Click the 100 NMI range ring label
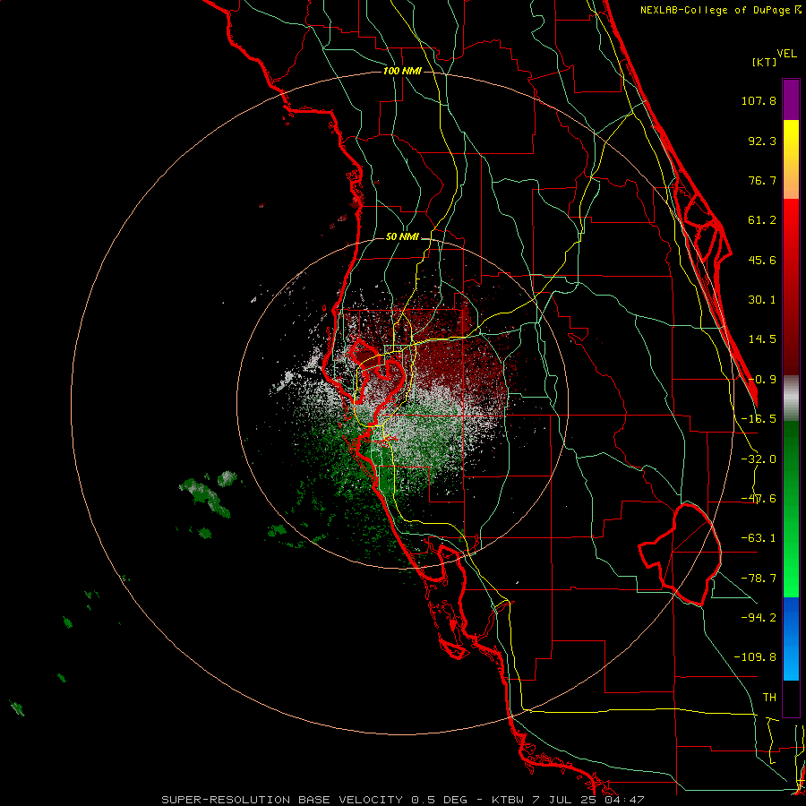The height and width of the screenshot is (806, 806). [402, 71]
